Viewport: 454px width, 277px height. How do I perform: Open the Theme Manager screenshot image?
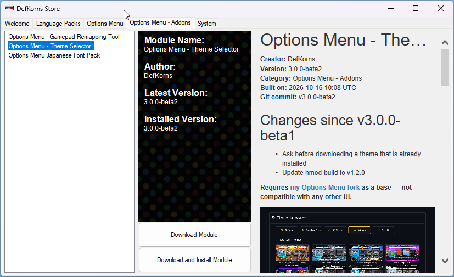[347, 240]
